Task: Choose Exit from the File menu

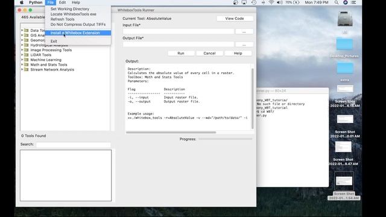Action: point(78,42)
